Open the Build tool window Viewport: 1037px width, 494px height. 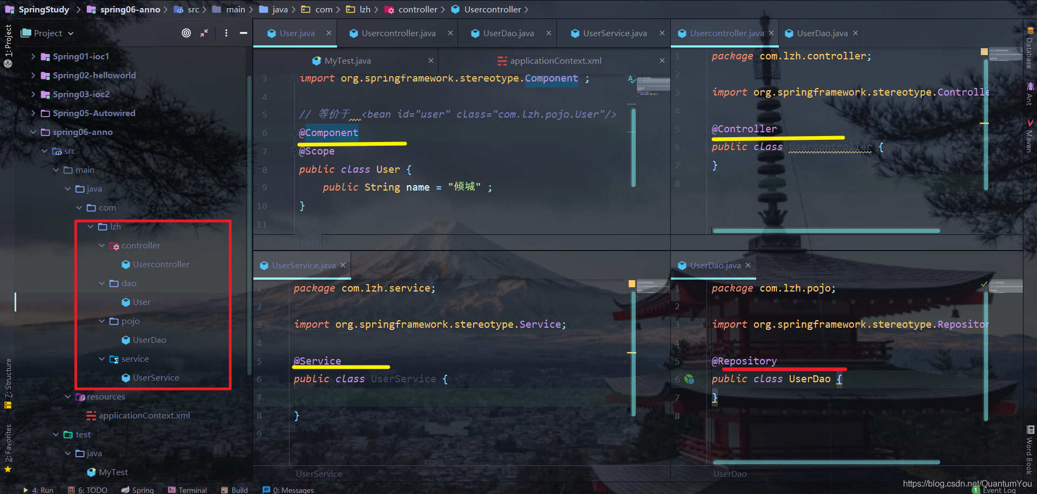tap(234, 490)
